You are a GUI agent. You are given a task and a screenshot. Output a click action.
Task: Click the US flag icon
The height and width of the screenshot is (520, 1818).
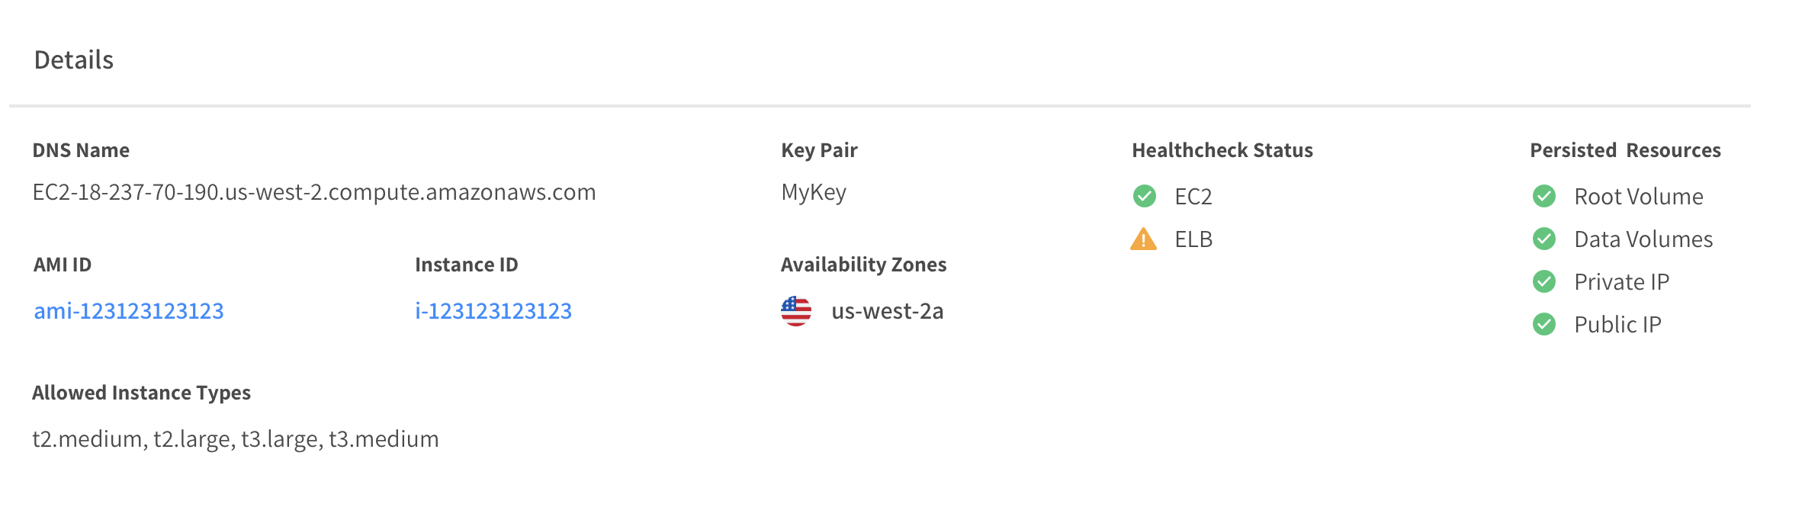pyautogui.click(x=795, y=311)
